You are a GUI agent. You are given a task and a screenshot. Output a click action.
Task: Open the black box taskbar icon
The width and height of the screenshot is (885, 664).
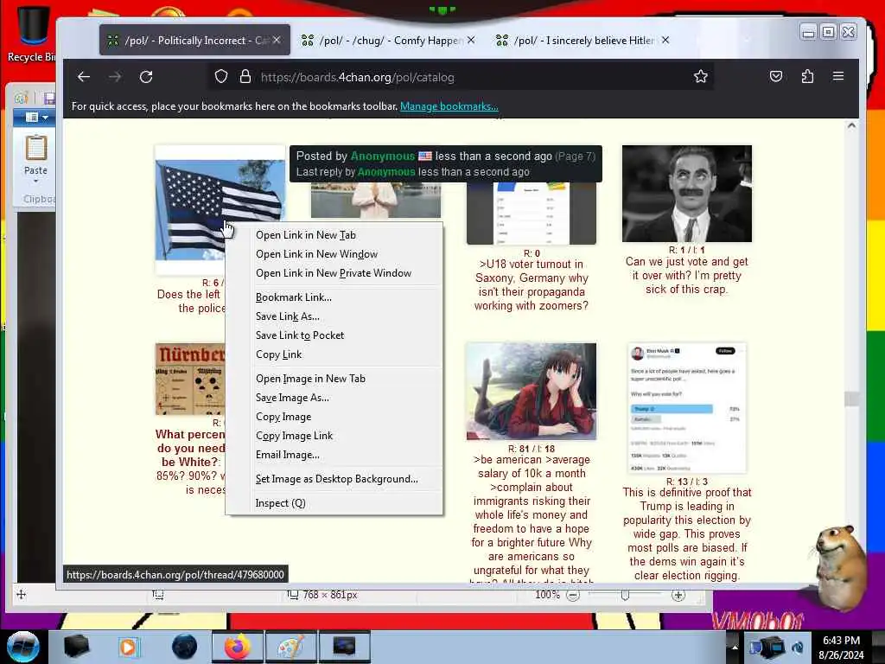click(76, 647)
